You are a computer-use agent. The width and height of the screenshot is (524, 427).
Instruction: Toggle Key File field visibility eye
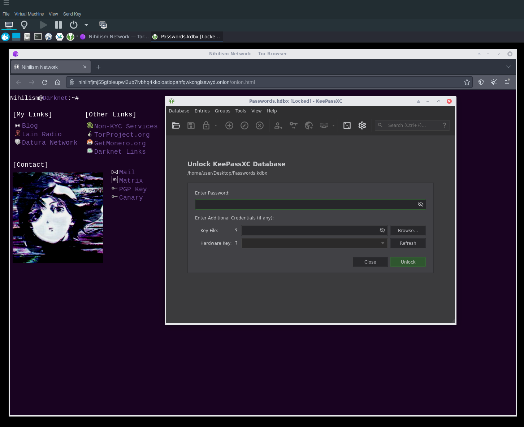tap(382, 230)
